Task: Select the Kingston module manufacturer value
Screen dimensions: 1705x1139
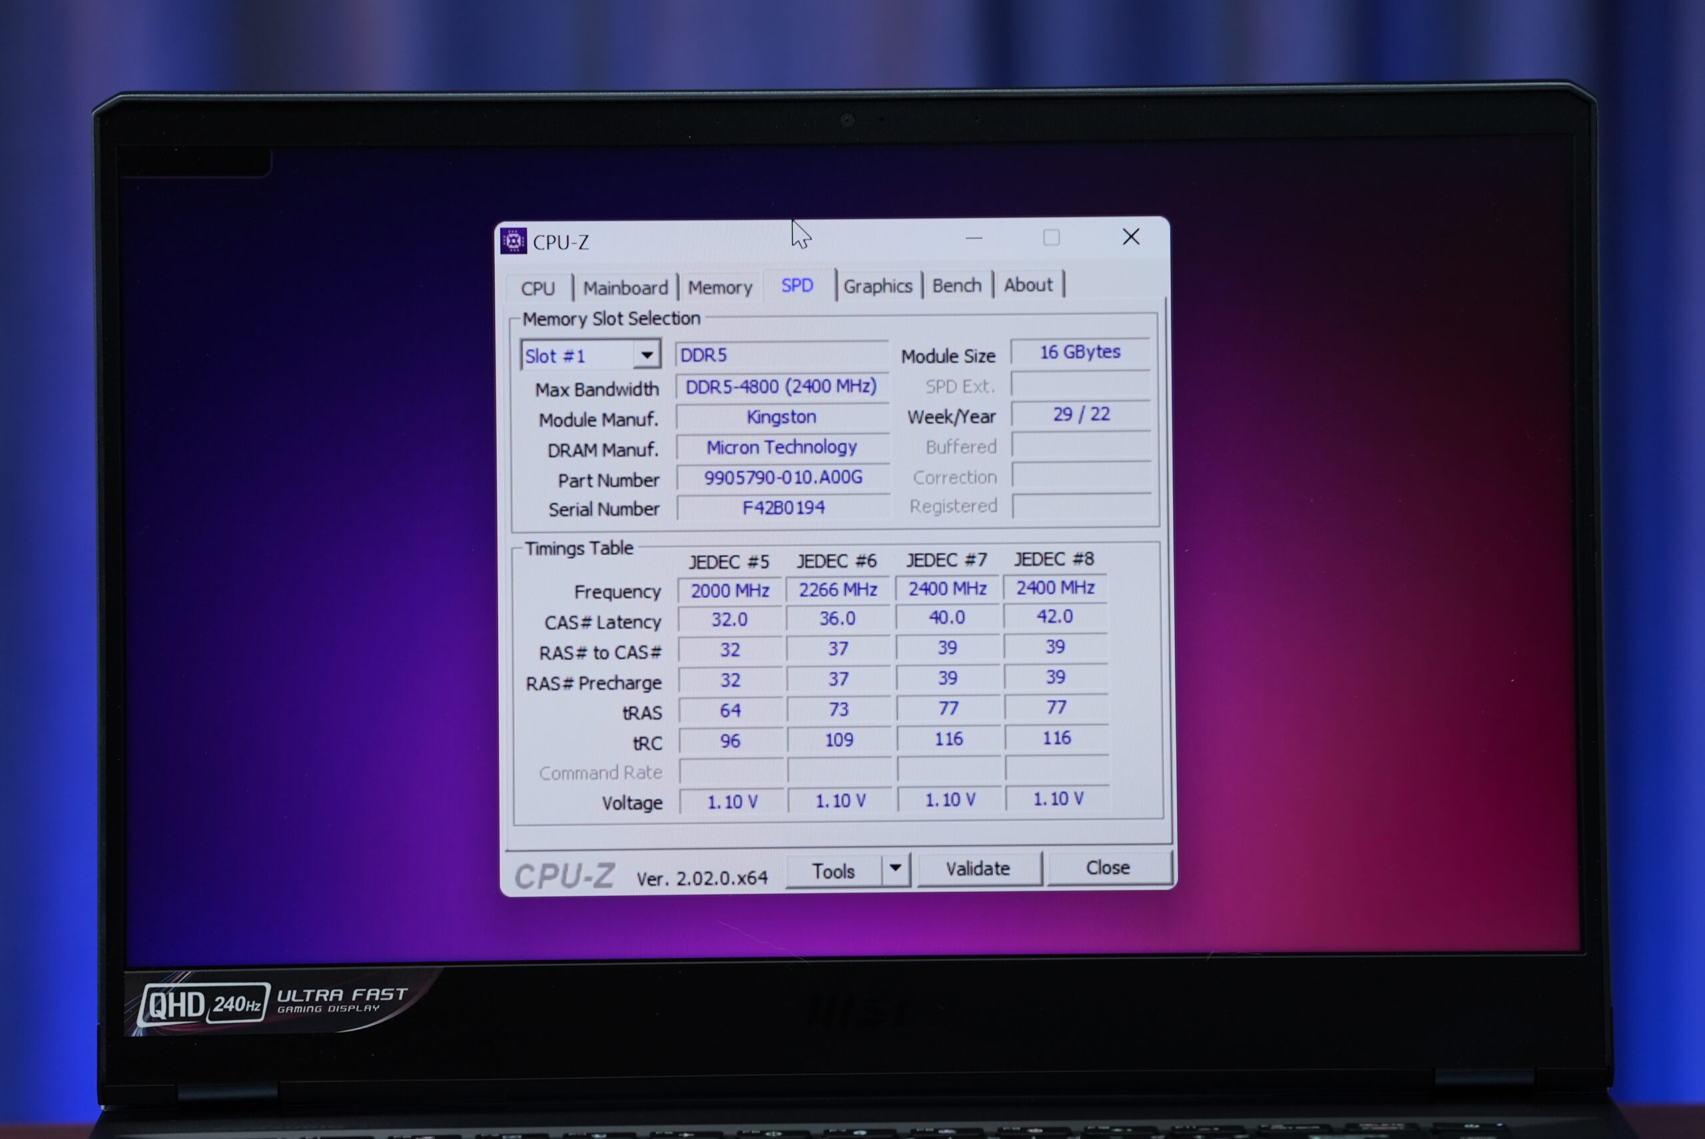Action: 782,417
